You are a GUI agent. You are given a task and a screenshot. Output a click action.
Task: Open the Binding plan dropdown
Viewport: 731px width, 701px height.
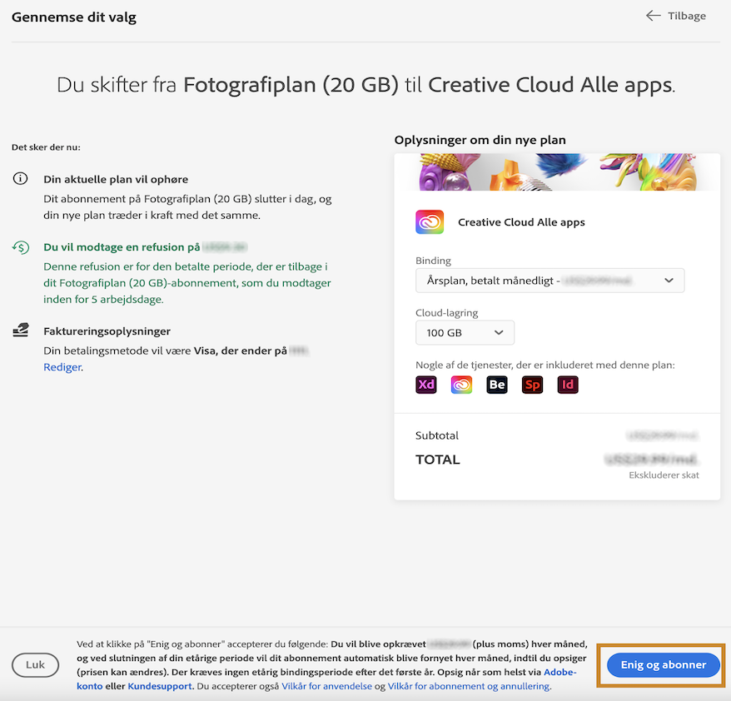[x=549, y=280]
